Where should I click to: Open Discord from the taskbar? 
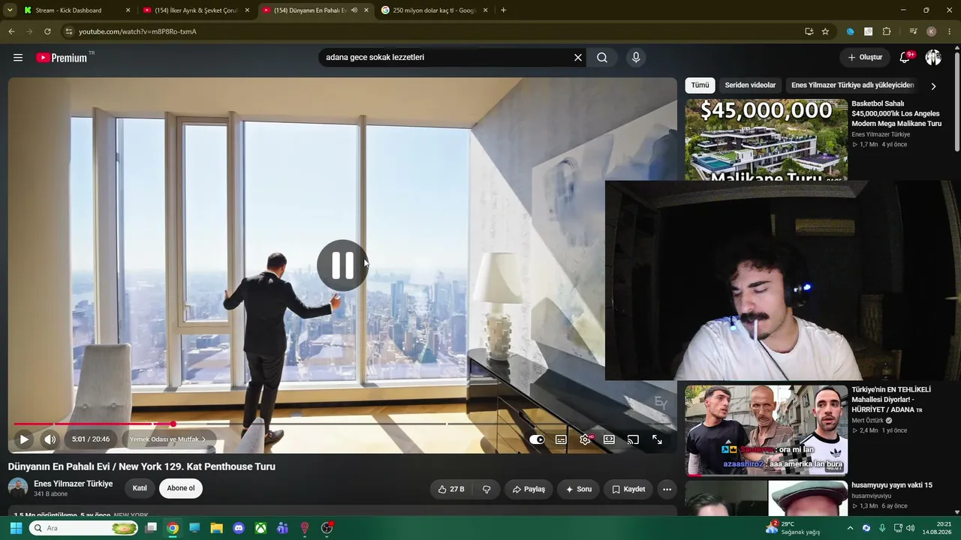click(x=239, y=528)
